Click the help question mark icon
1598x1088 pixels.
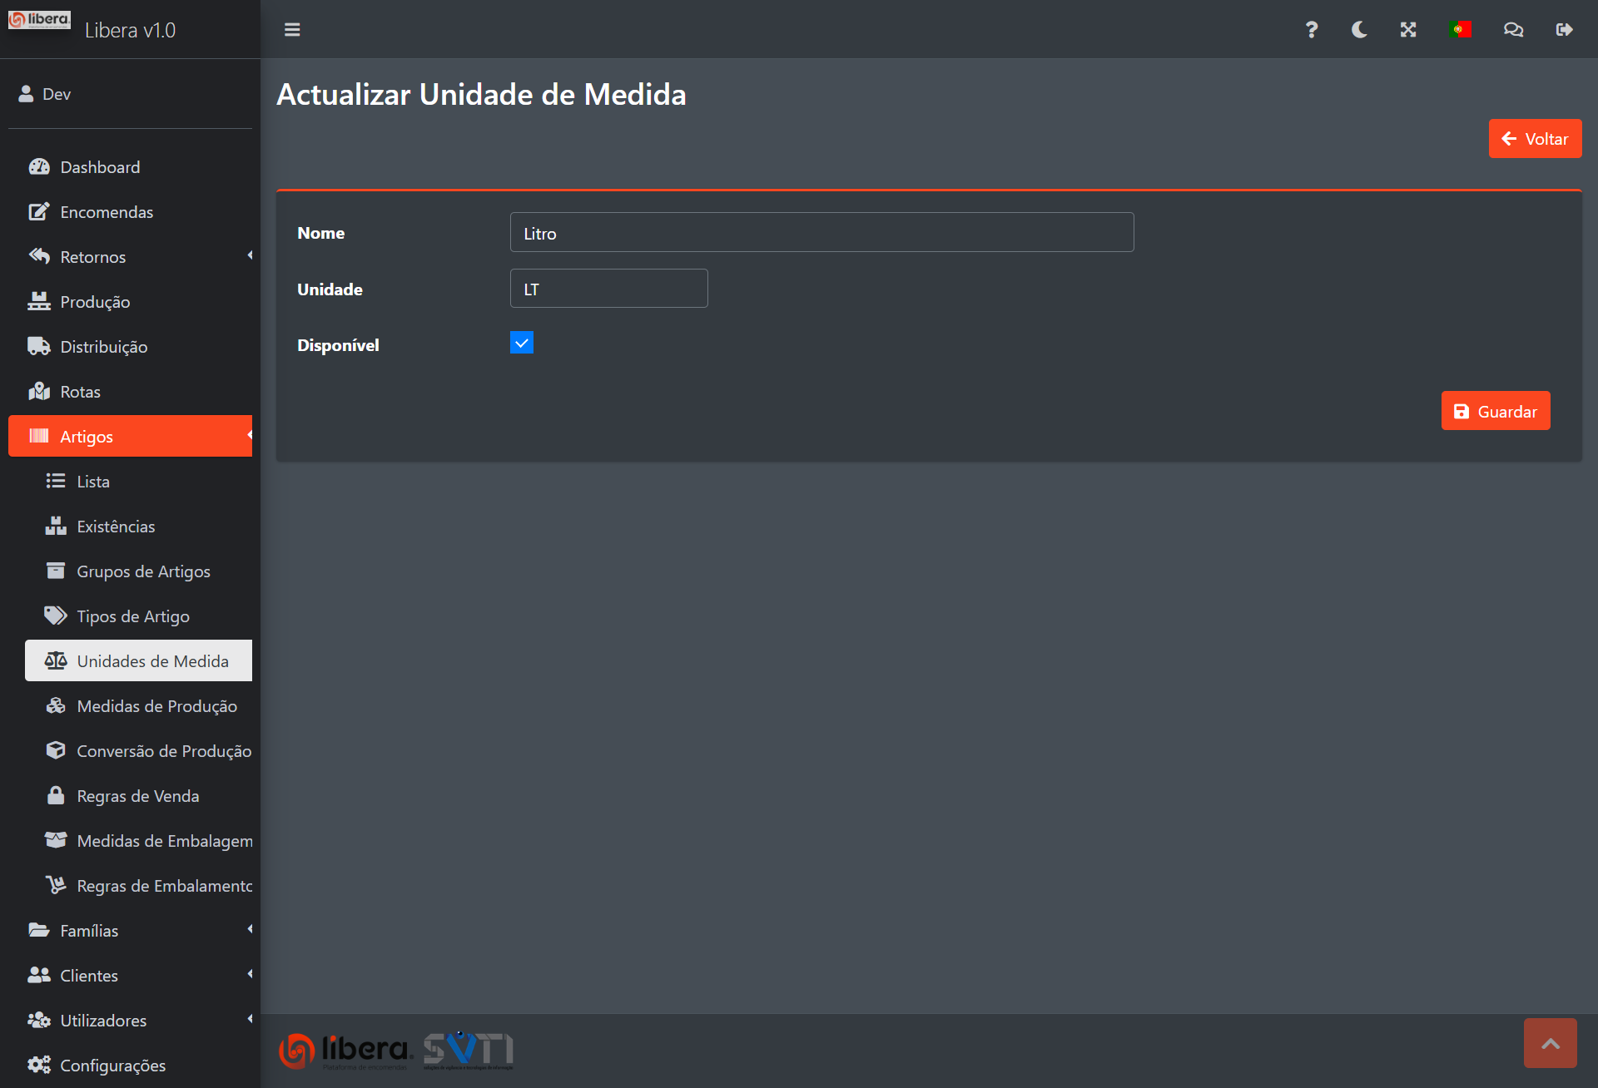[x=1311, y=30]
